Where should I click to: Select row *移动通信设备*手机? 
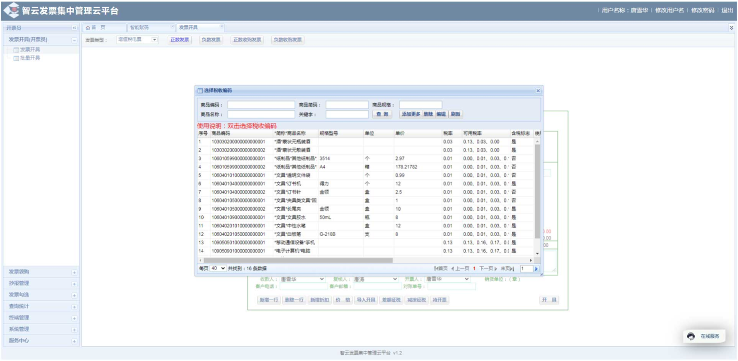click(x=366, y=243)
